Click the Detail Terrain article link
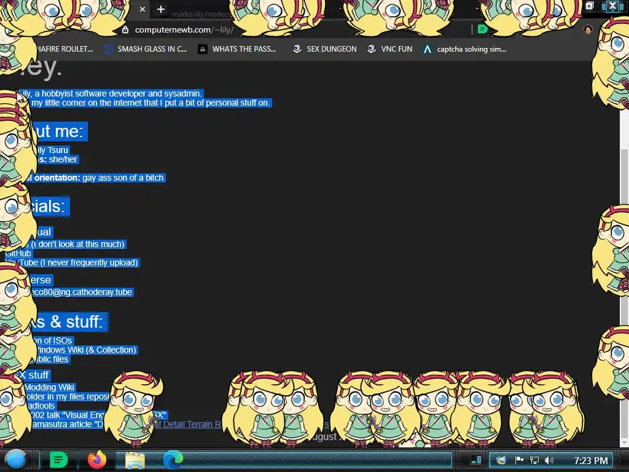This screenshot has height=472, width=629. 189,424
